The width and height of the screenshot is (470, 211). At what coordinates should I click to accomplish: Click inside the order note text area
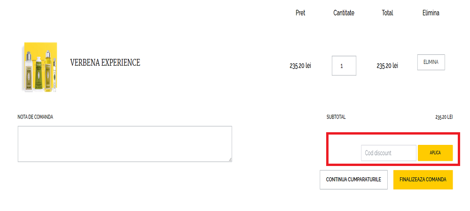125,143
